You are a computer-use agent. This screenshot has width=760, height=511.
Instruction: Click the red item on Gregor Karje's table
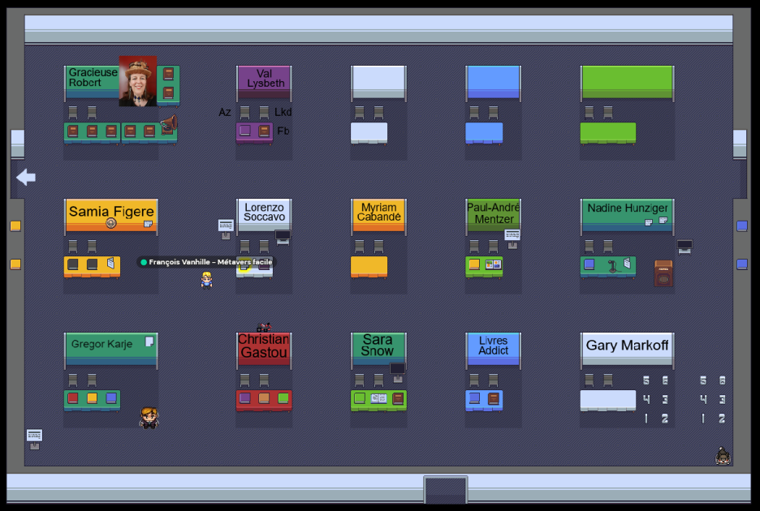[x=73, y=398]
